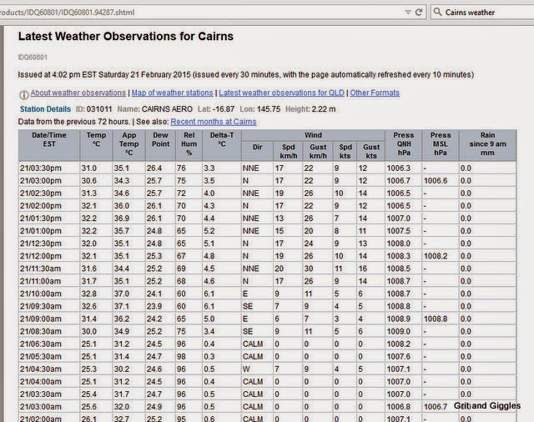This screenshot has height=422, width=534.
Task: Click the 'Gust kts' column header
Action: click(x=370, y=151)
